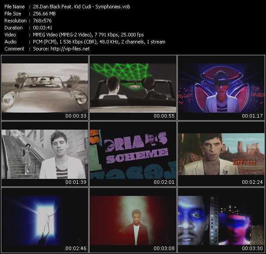Select the thumbnail at 00:00:55
The height and width of the screenshot is (254, 266).
point(133,88)
